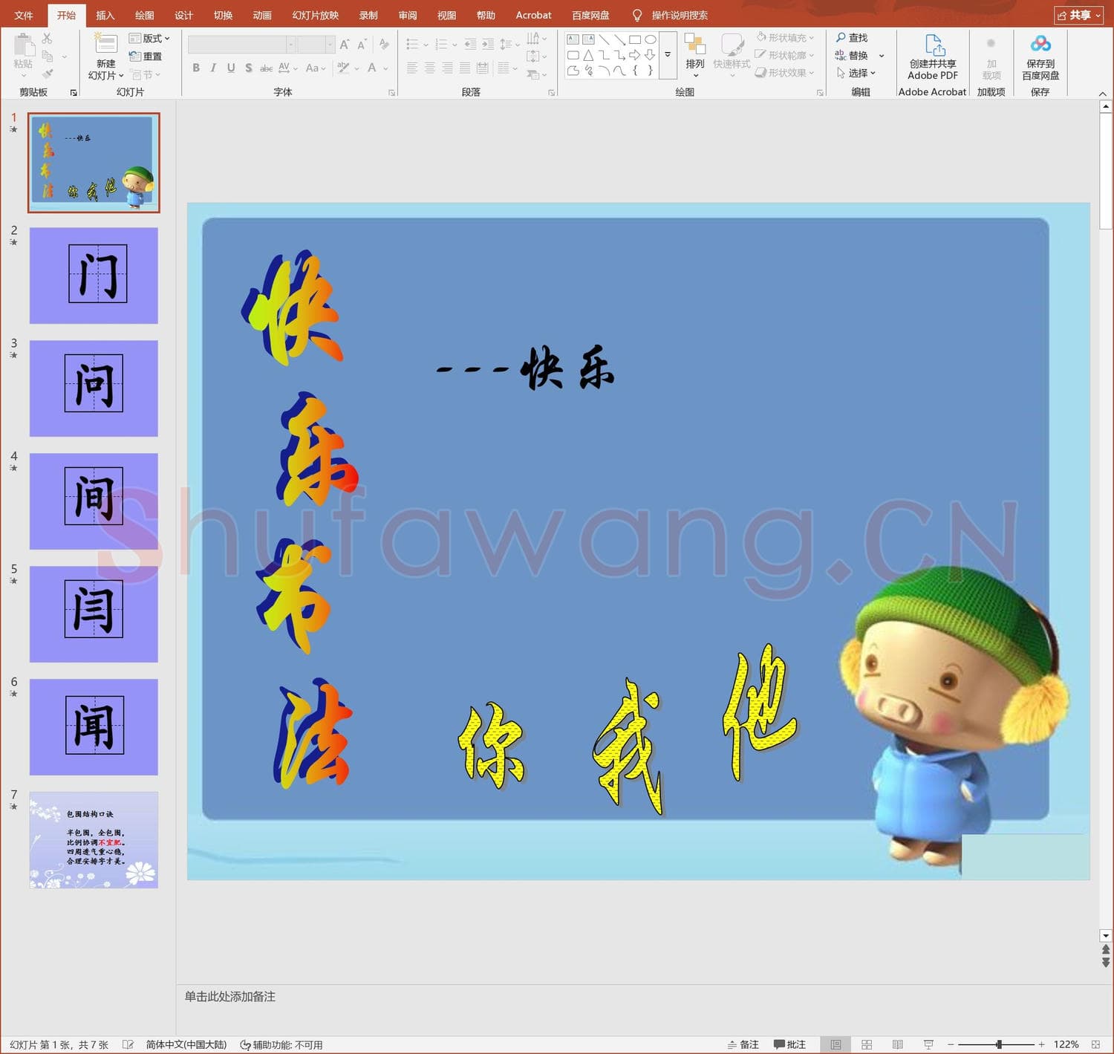Open the Transitions (切换) tab

(223, 15)
